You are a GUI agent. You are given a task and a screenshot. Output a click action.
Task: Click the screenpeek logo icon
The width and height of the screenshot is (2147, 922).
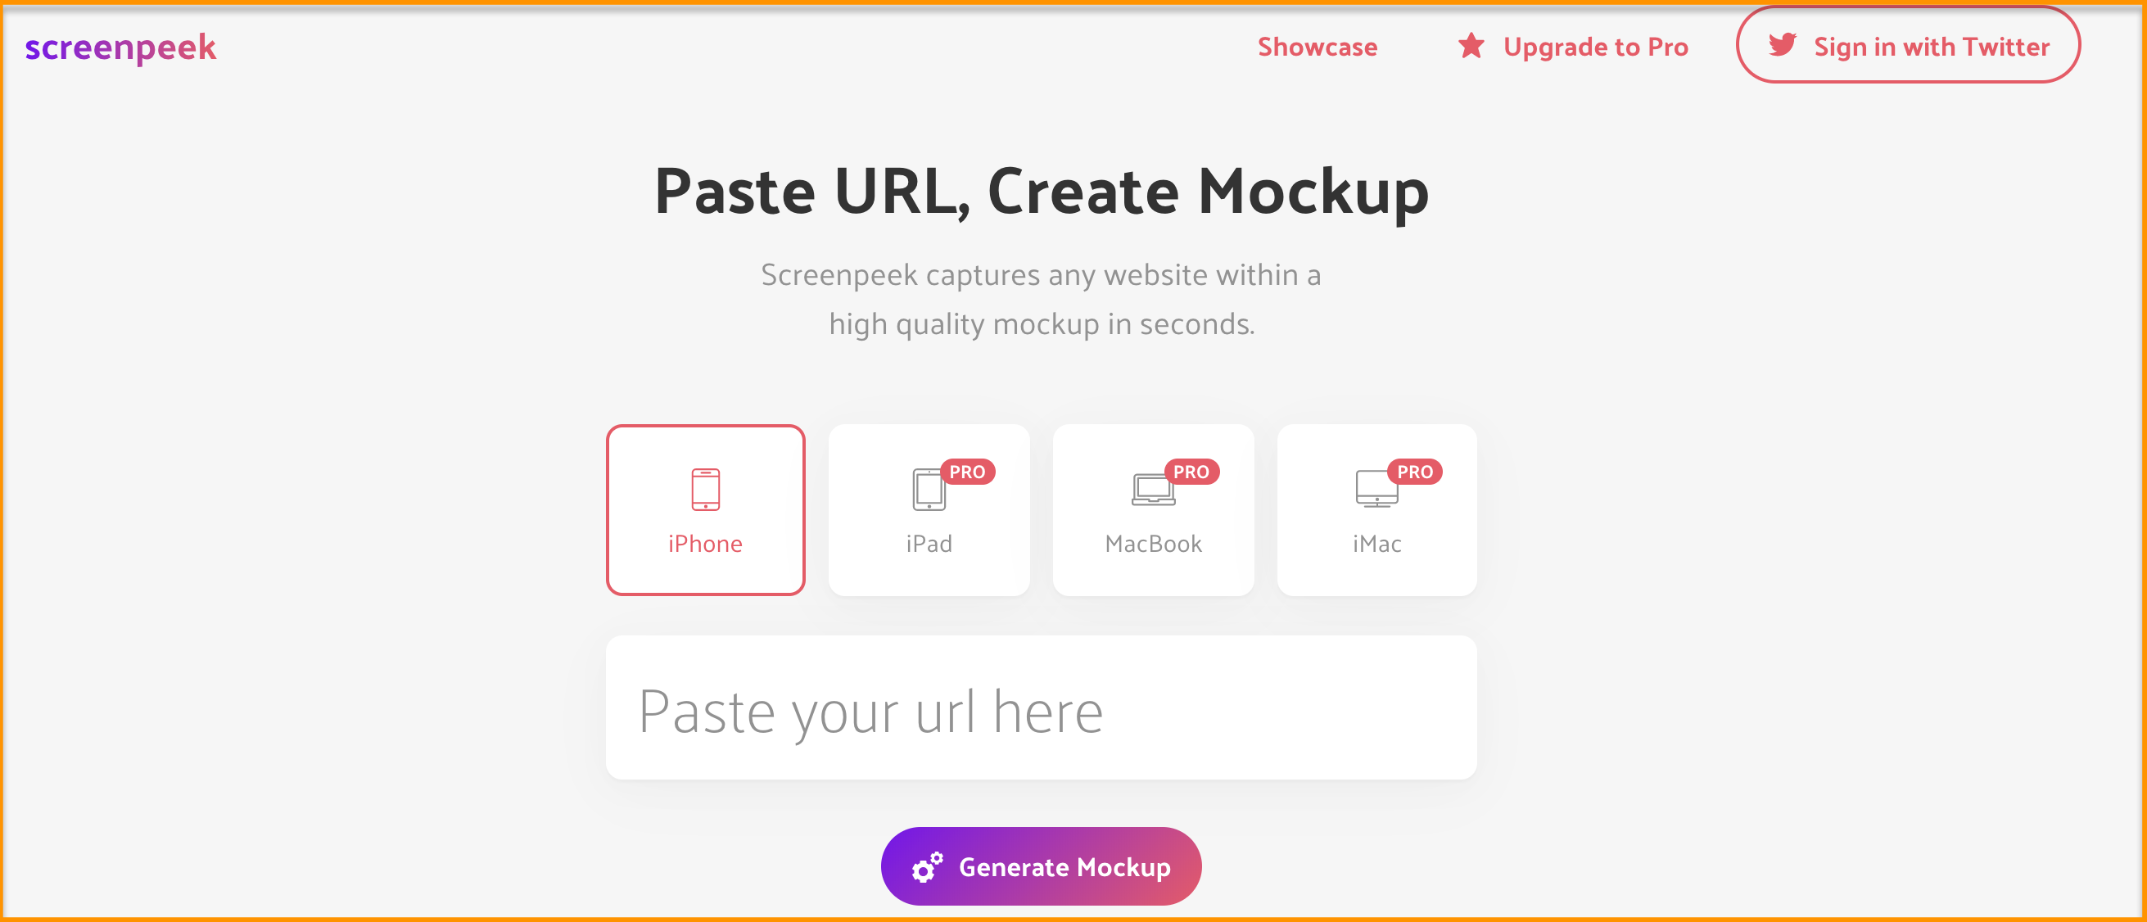(x=120, y=45)
